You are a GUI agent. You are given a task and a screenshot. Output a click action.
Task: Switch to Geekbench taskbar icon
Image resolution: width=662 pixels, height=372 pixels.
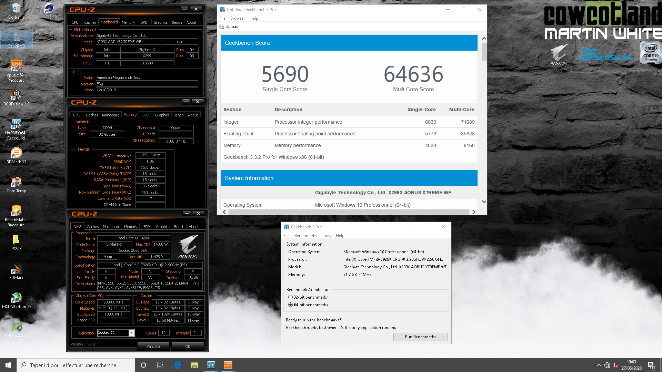coord(211,365)
